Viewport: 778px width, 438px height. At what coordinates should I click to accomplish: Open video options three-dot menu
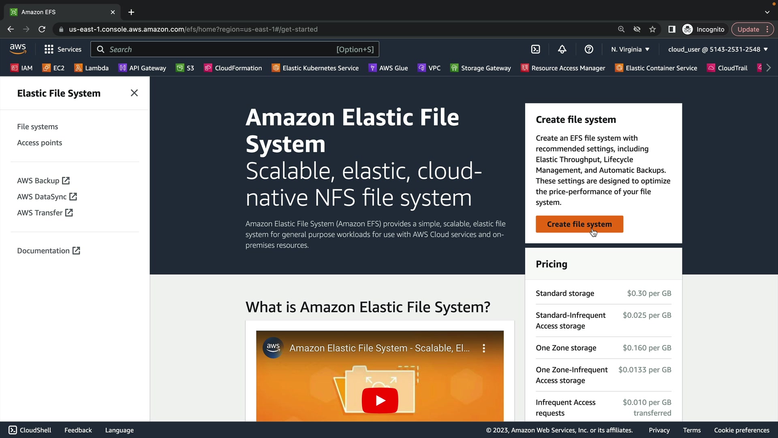[483, 348]
